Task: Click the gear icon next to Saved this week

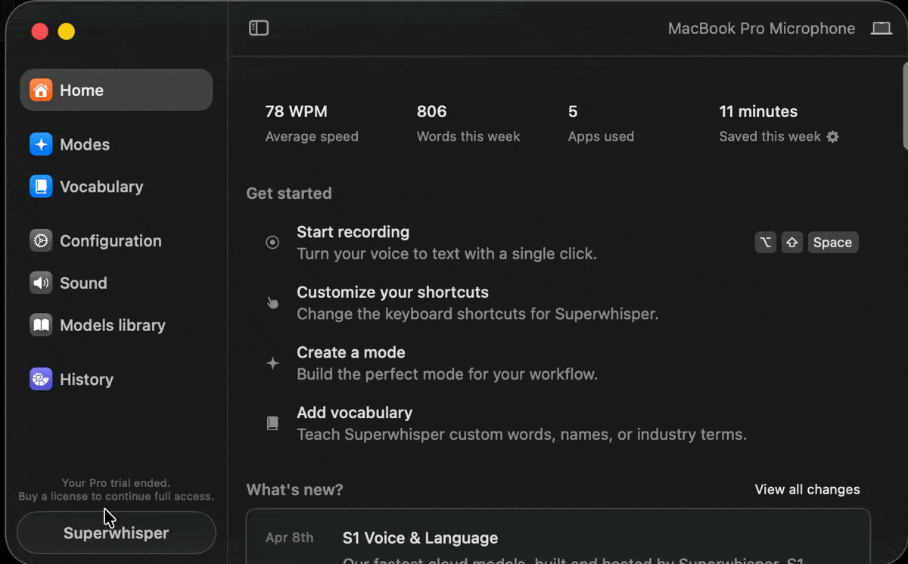Action: coord(833,137)
